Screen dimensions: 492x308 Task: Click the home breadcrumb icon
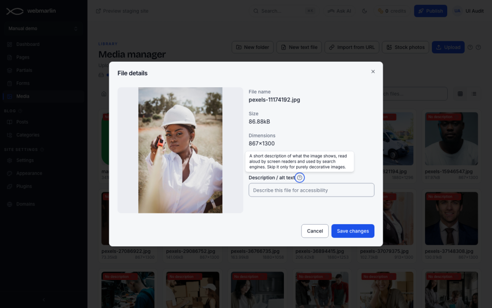104,94
